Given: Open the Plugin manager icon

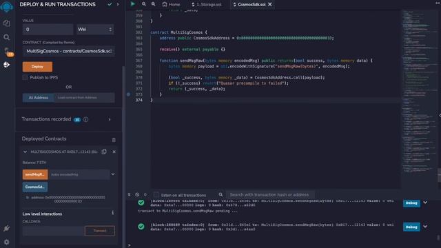Looking at the screenshot, I should coord(6,228).
